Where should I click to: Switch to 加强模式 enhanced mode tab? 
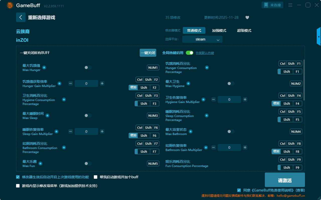click(219, 30)
